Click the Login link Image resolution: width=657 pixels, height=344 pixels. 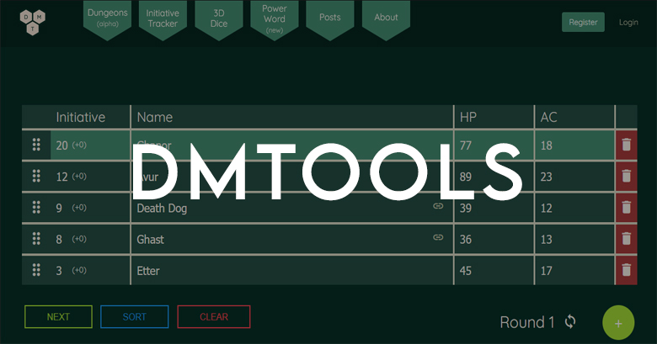(x=628, y=22)
